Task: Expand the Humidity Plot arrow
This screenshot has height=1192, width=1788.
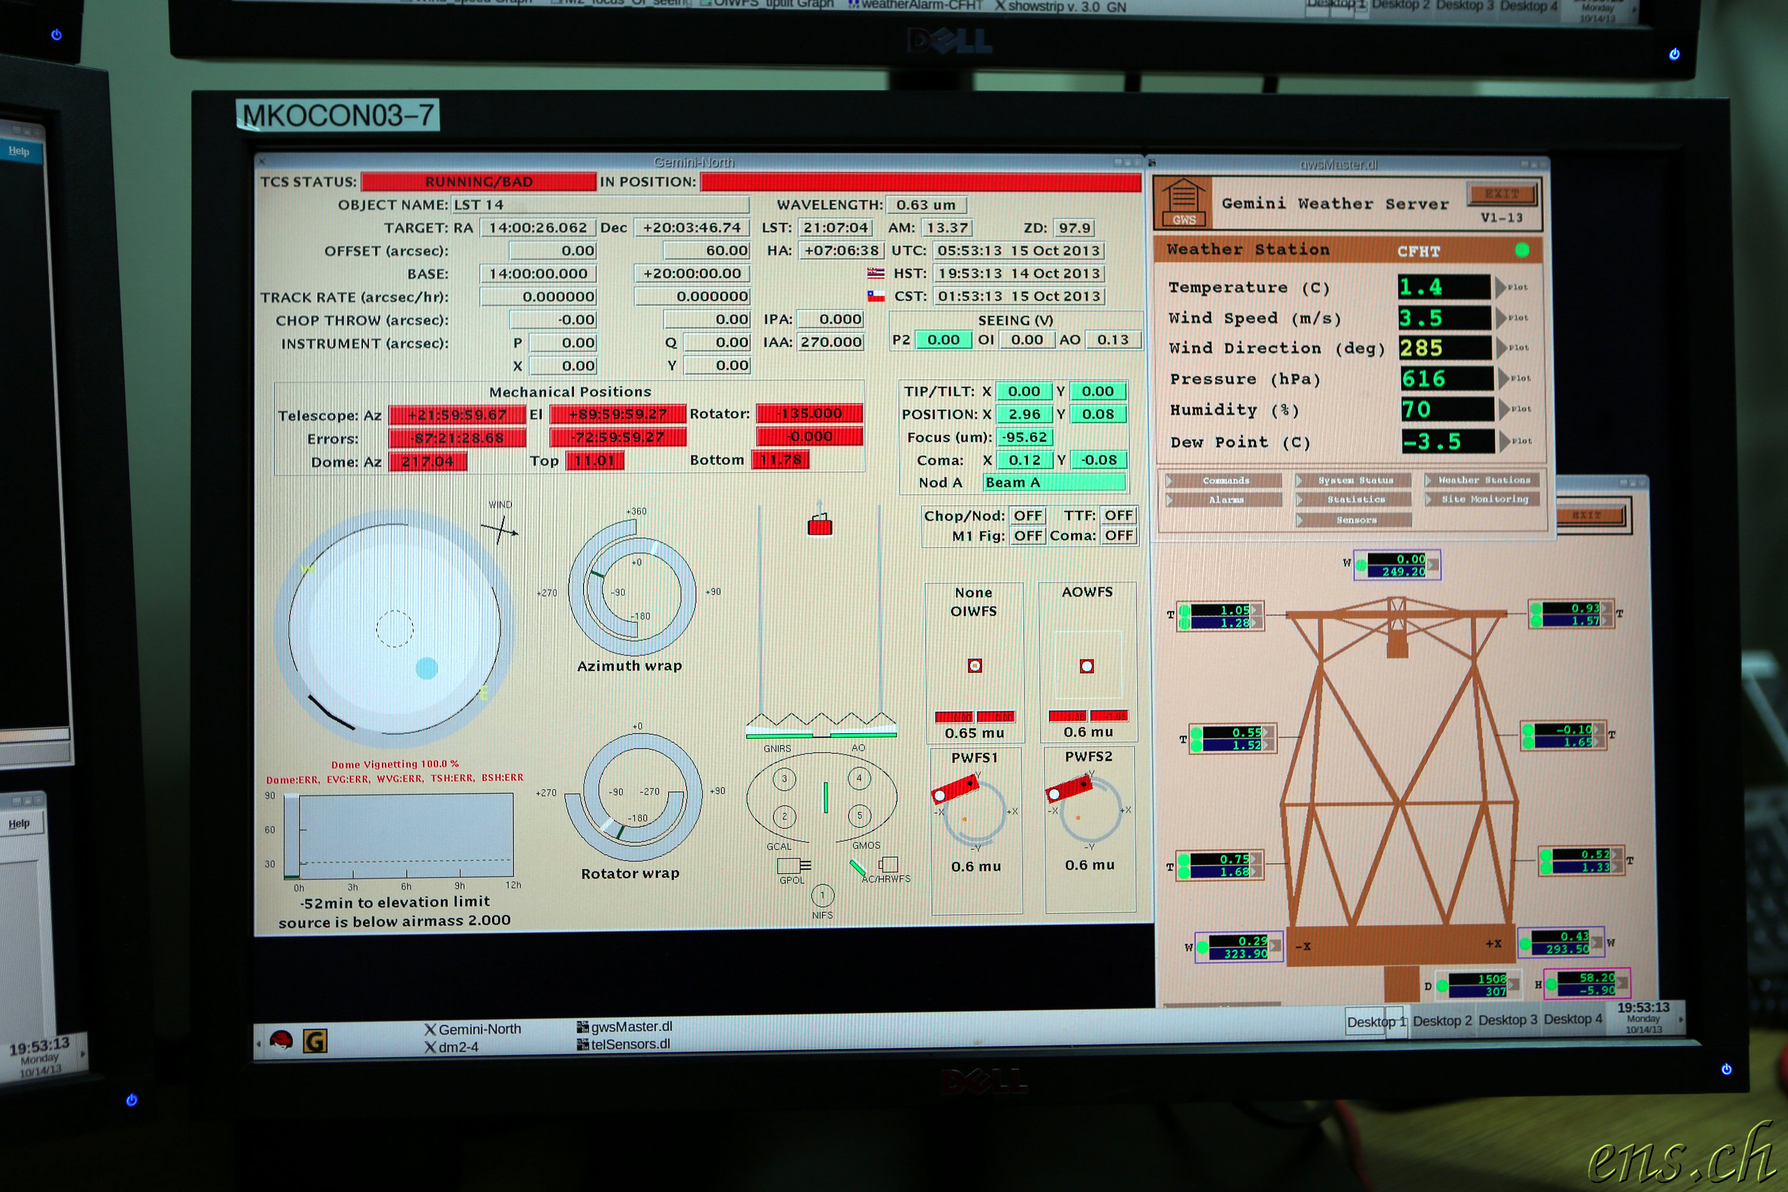Action: click(x=1504, y=409)
